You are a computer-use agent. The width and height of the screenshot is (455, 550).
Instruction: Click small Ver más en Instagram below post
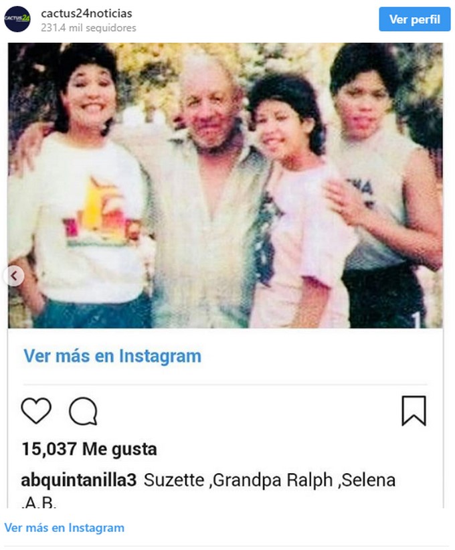[x=64, y=527]
